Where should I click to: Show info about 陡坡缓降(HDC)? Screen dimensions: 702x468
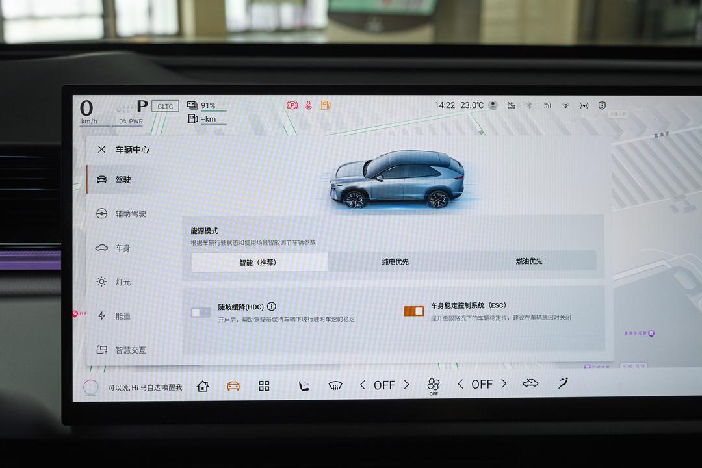tap(271, 306)
